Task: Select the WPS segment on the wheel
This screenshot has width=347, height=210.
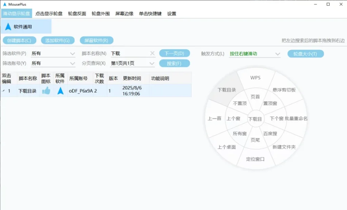Action: [x=255, y=78]
